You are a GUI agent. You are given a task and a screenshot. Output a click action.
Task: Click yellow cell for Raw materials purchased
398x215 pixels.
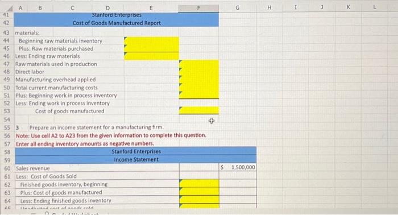(151, 48)
